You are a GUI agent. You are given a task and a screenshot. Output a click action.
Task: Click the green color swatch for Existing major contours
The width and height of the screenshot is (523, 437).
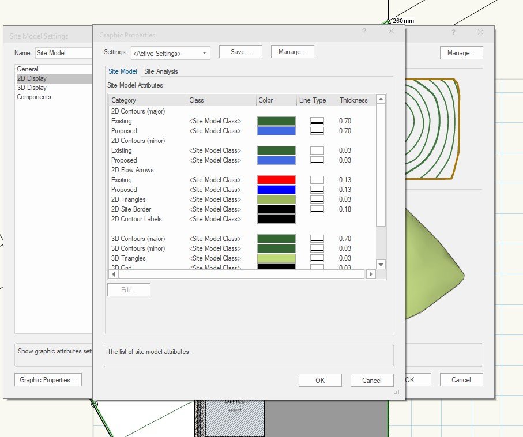[x=275, y=121]
